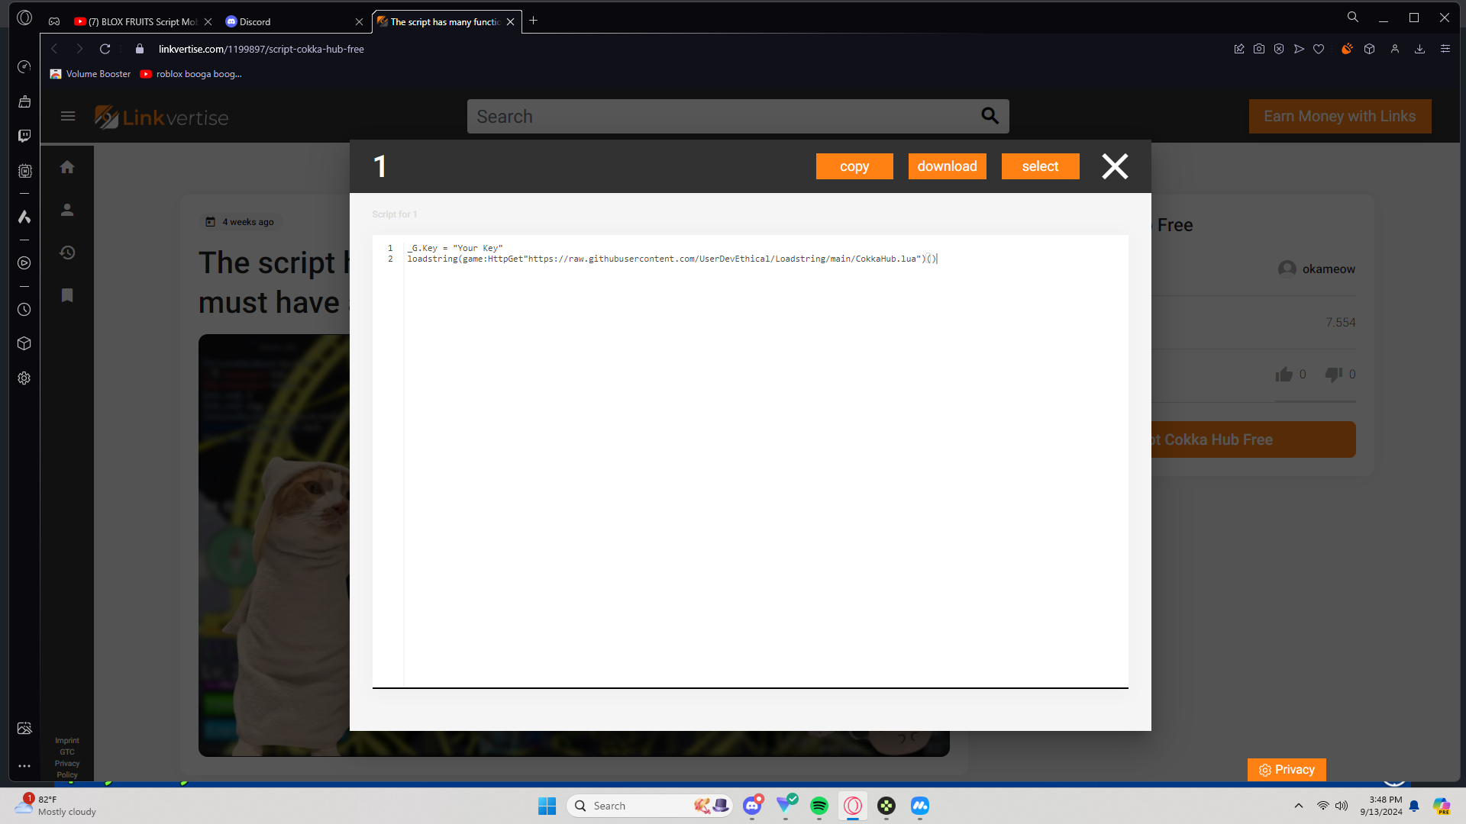
Task: Open Twitch in the Opera sidebar
Action: pos(24,136)
